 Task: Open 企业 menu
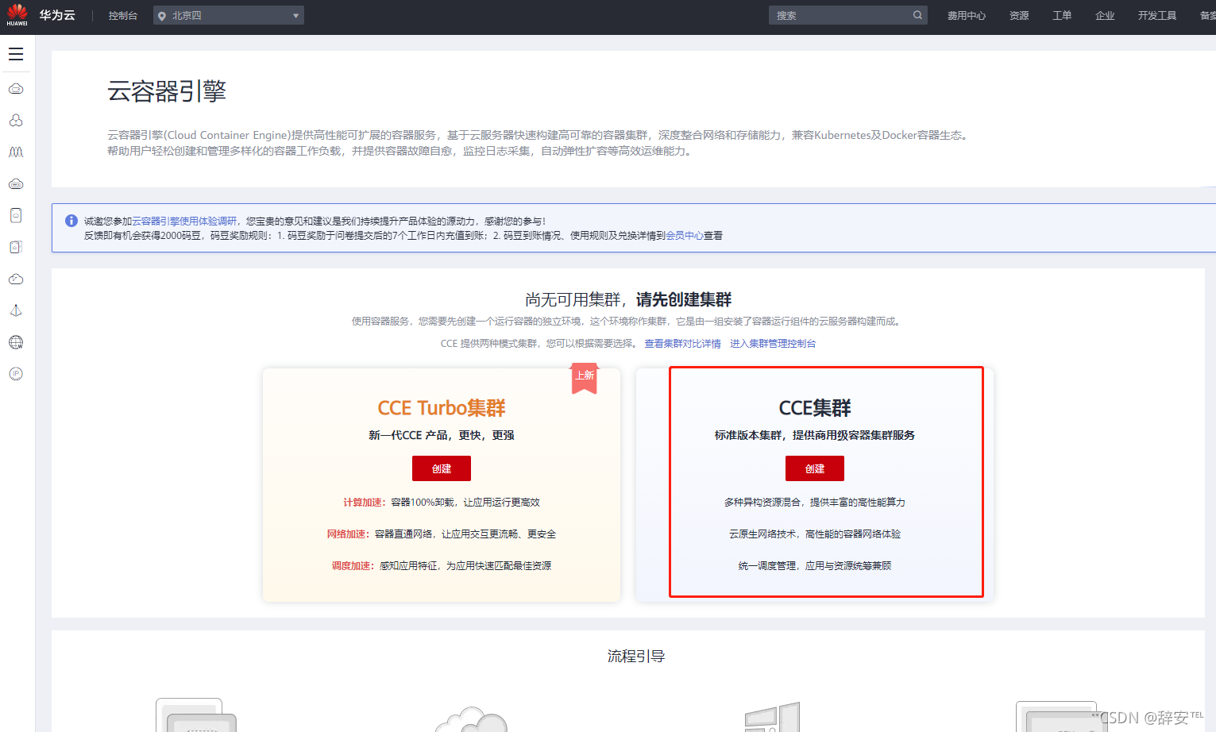pyautogui.click(x=1105, y=15)
